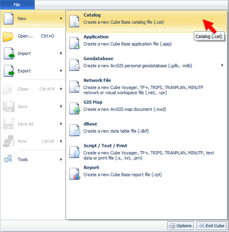Click the GIS Map globe icon
This screenshot has height=232, width=229.
pos(74,108)
